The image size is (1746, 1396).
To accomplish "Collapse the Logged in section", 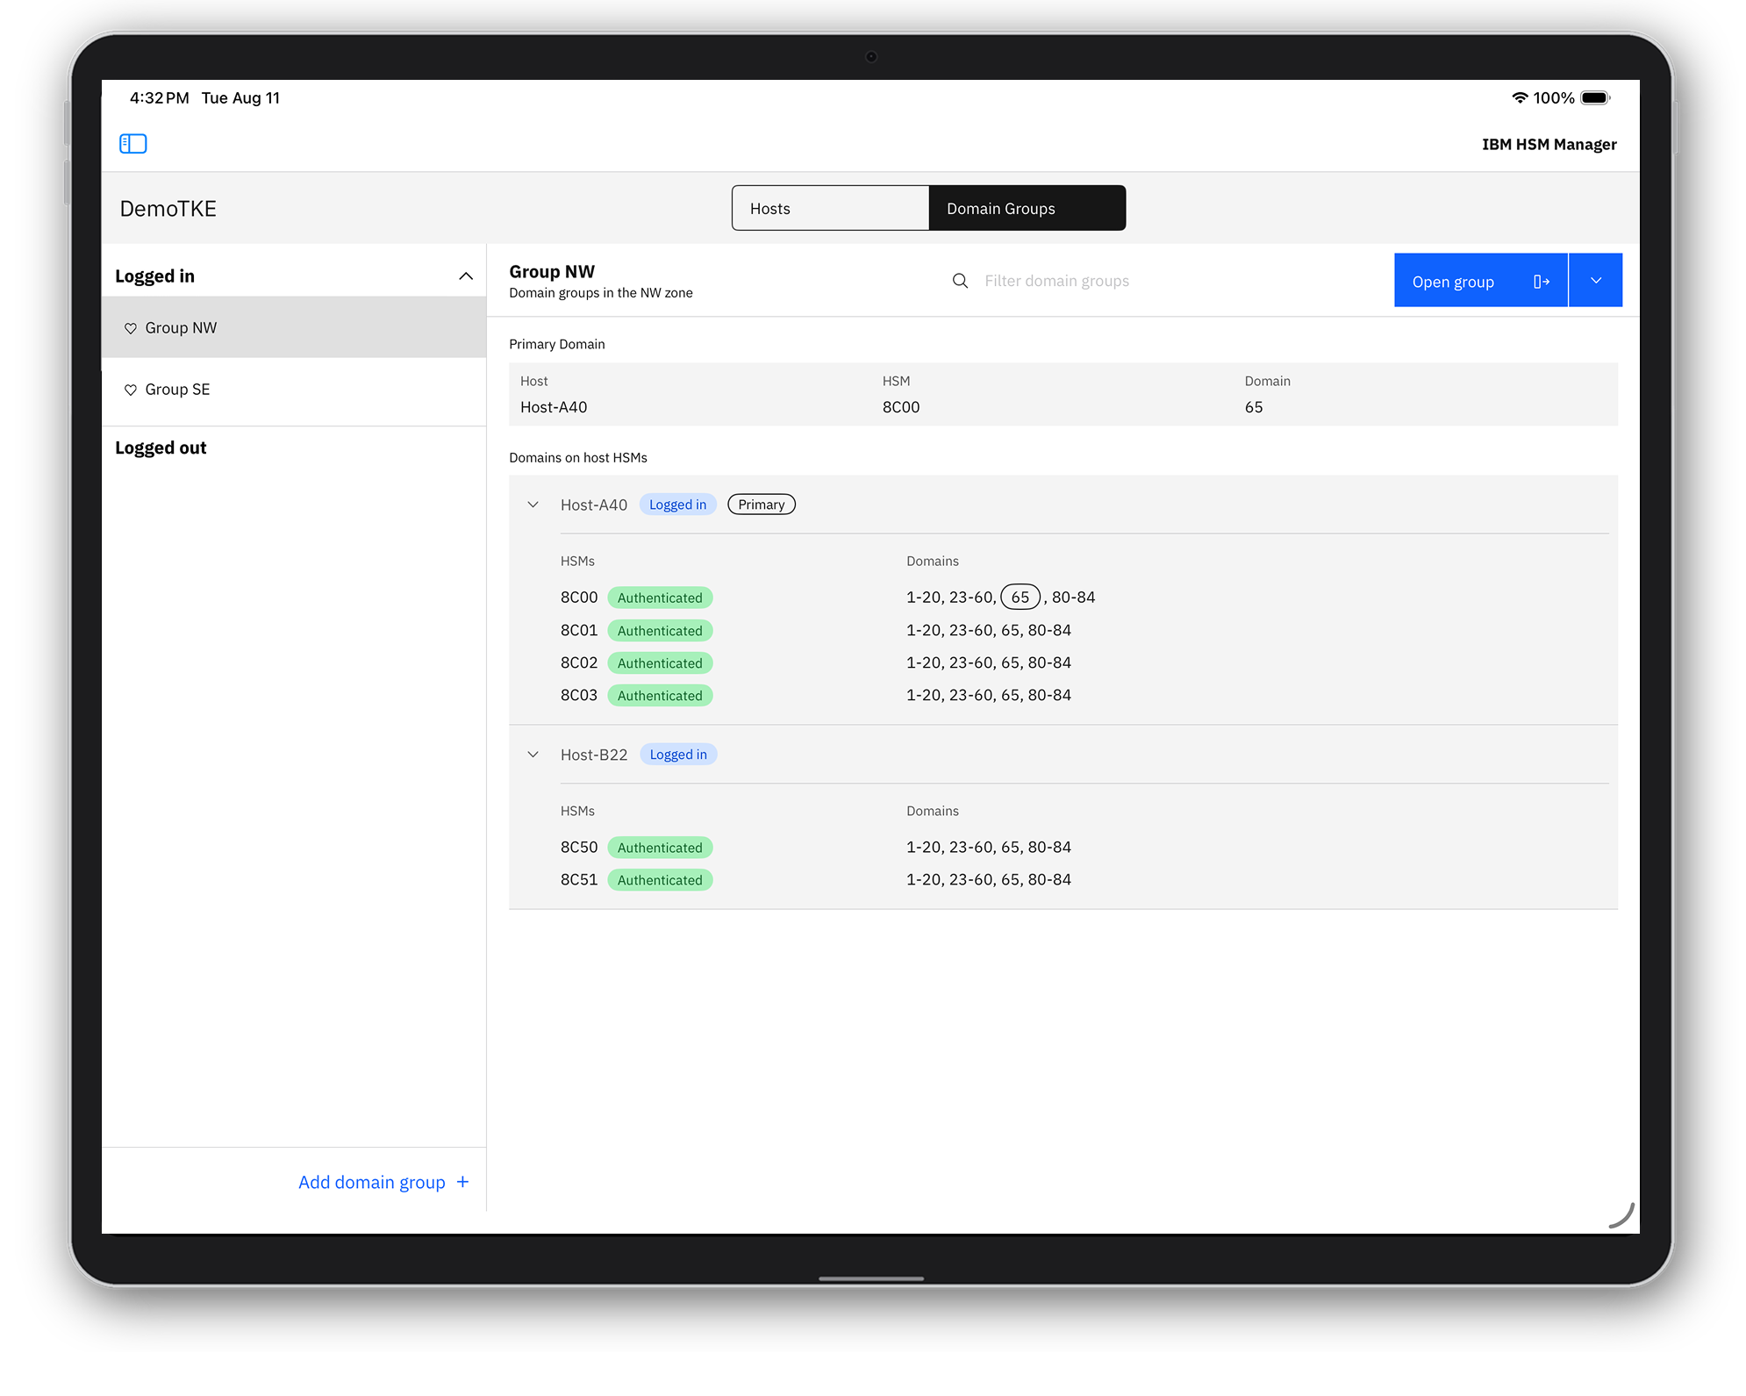I will (466, 276).
